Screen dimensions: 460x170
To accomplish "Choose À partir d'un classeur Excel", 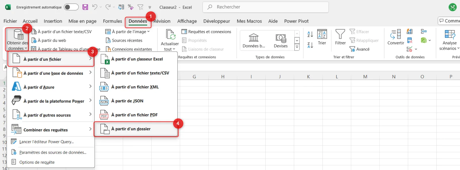I will 136,59.
